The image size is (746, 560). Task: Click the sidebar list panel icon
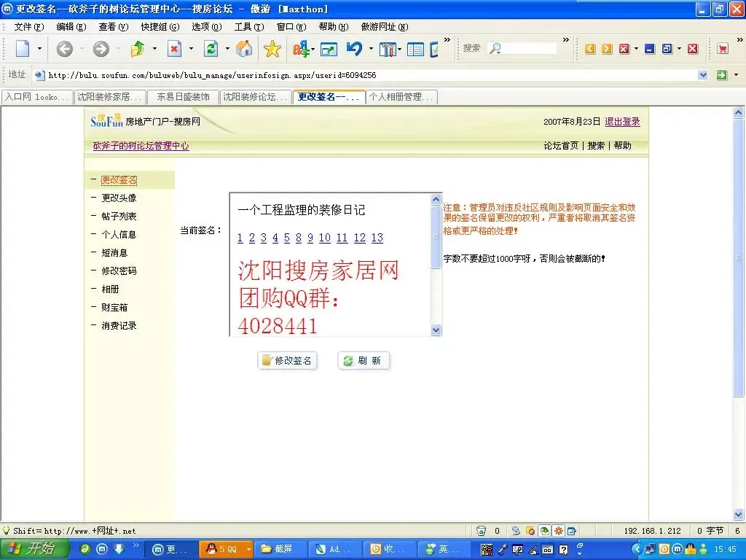pyautogui.click(x=415, y=49)
